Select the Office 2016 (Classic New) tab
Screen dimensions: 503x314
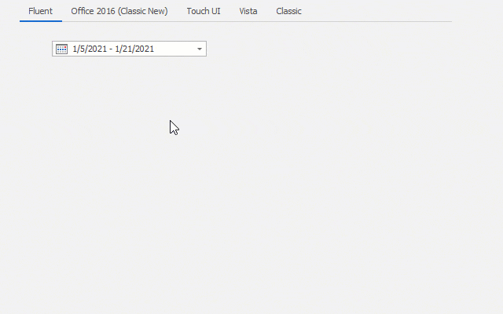pos(119,11)
